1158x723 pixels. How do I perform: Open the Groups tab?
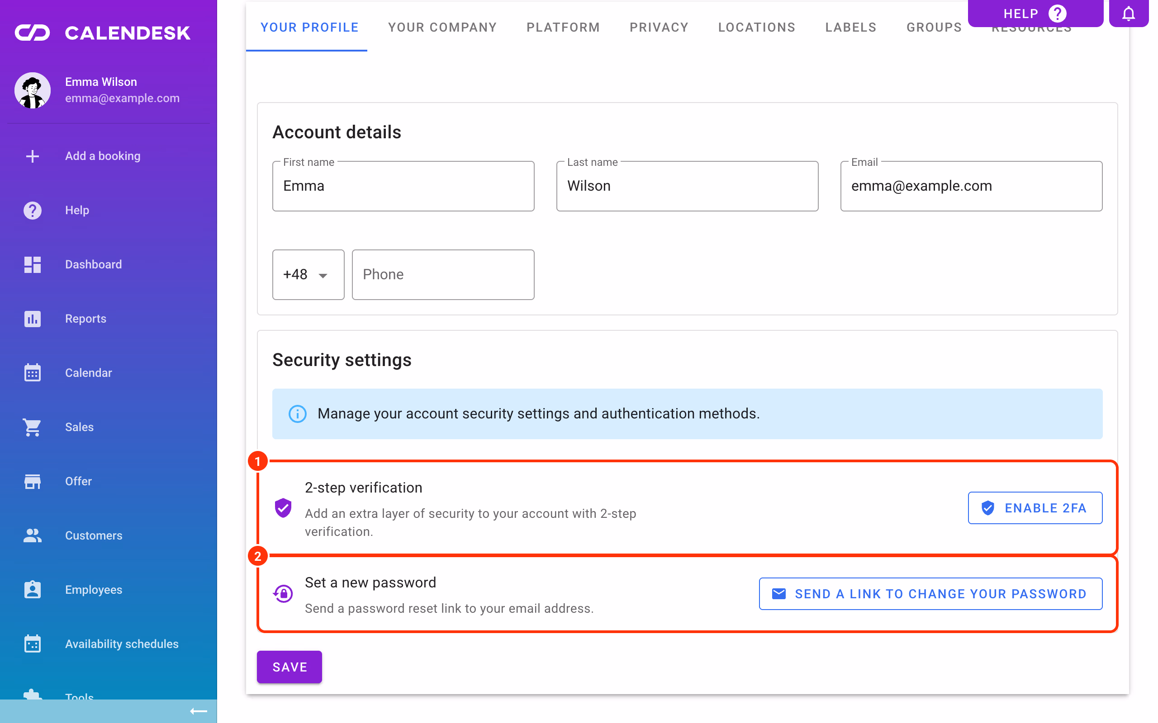934,27
